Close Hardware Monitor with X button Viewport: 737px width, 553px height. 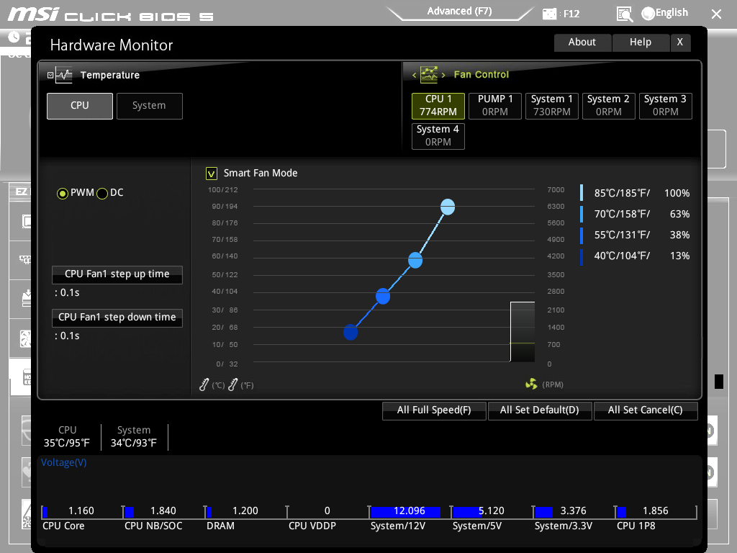point(680,42)
